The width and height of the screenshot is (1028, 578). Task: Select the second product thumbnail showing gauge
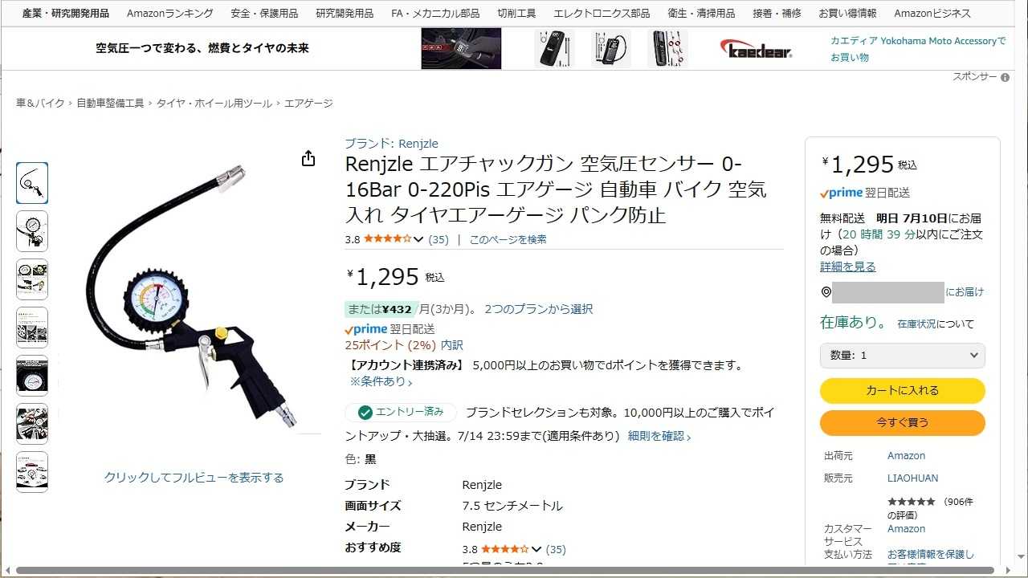pos(32,231)
